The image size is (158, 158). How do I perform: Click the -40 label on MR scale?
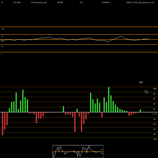tap(154, 124)
